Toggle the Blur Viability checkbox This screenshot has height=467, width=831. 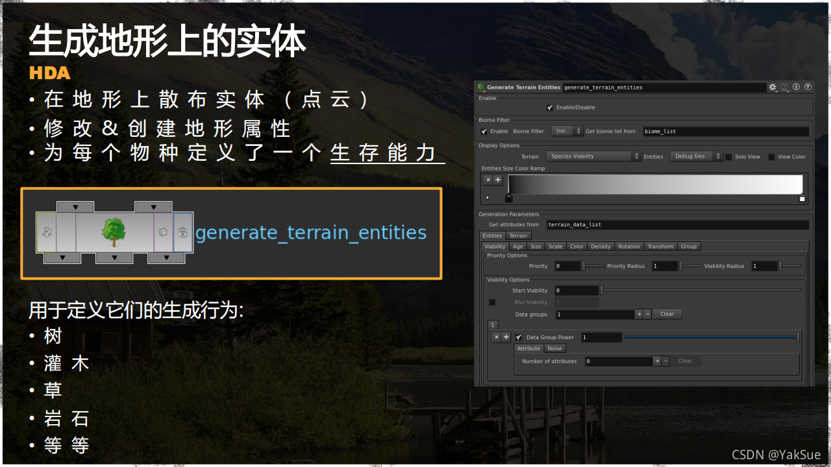[x=492, y=302]
